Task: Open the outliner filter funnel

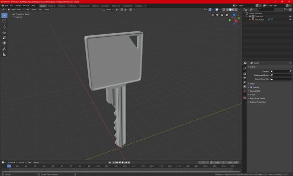Action: click(x=285, y=10)
